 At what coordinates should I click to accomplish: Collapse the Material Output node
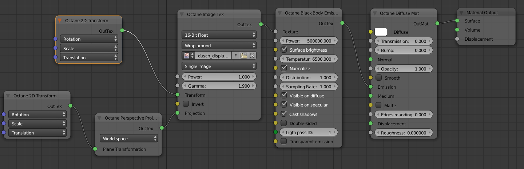click(x=461, y=12)
